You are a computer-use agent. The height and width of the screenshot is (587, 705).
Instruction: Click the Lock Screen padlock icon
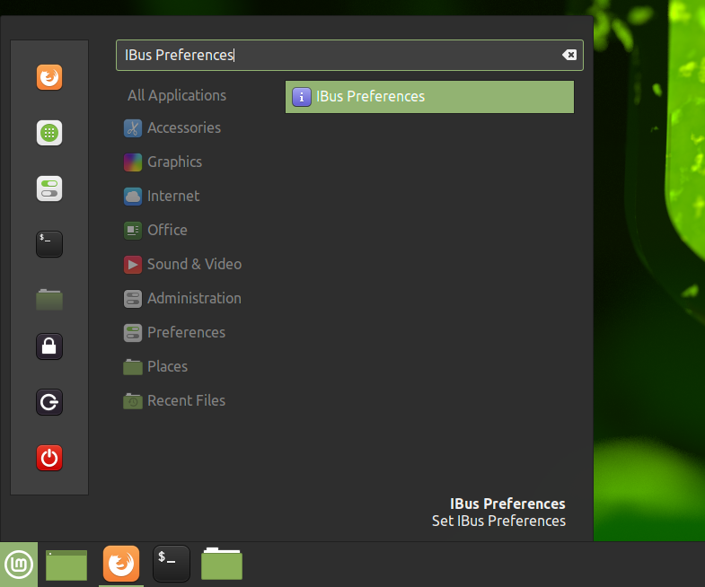pyautogui.click(x=49, y=346)
